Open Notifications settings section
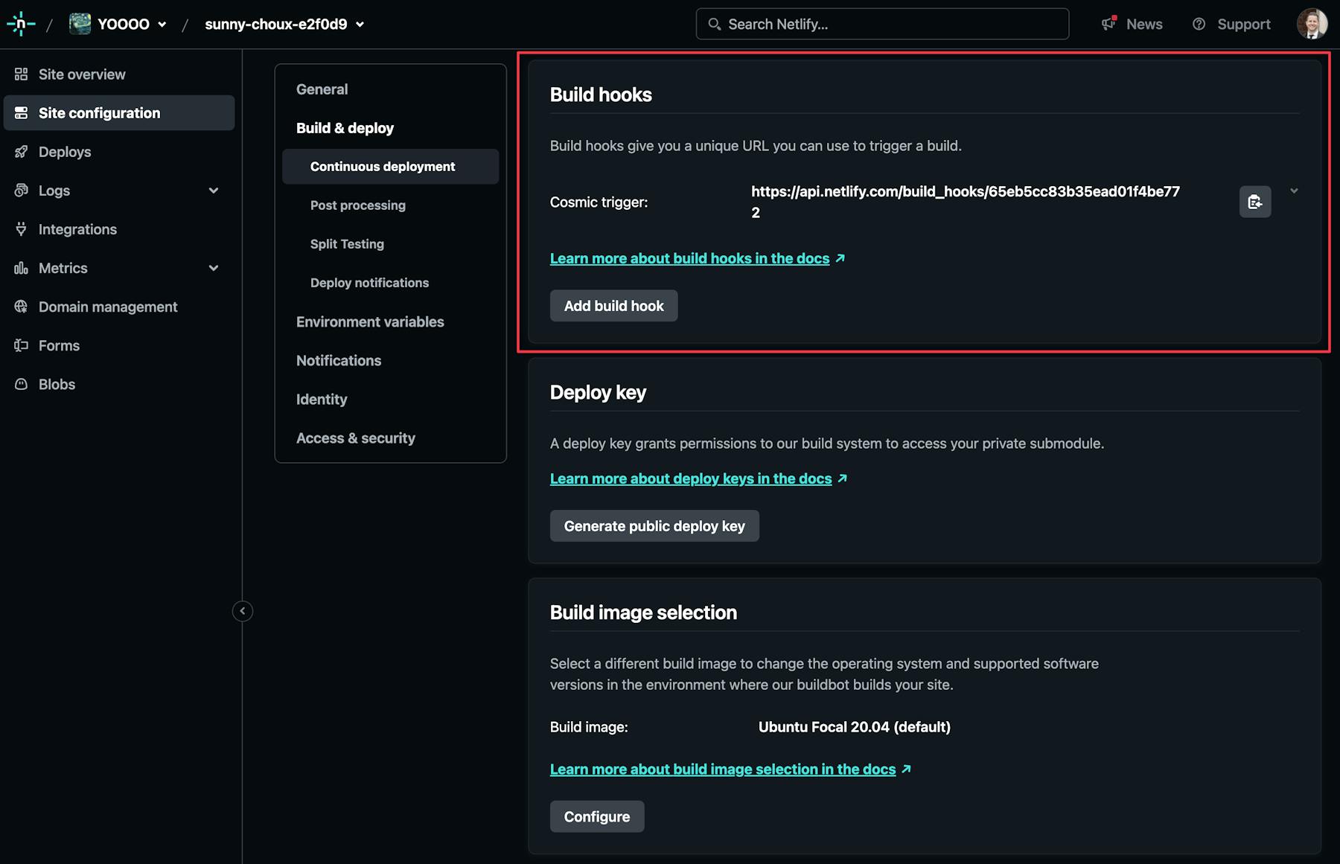The image size is (1340, 864). click(339, 360)
